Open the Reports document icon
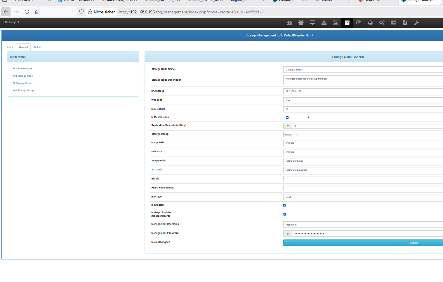 [405, 23]
